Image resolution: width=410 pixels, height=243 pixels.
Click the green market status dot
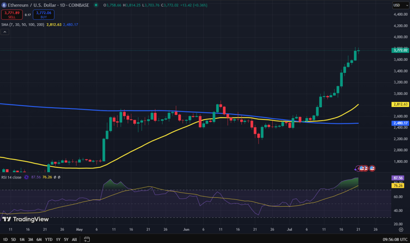[96, 5]
